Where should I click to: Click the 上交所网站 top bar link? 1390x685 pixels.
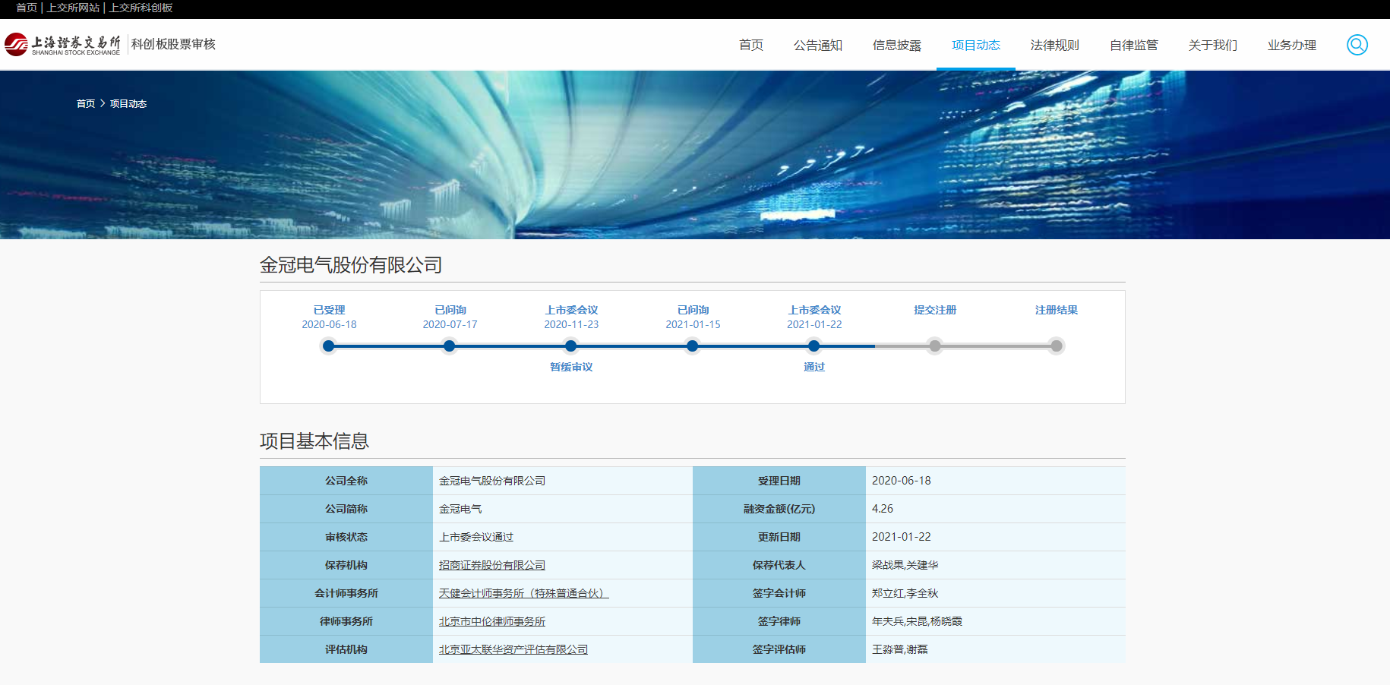point(73,8)
